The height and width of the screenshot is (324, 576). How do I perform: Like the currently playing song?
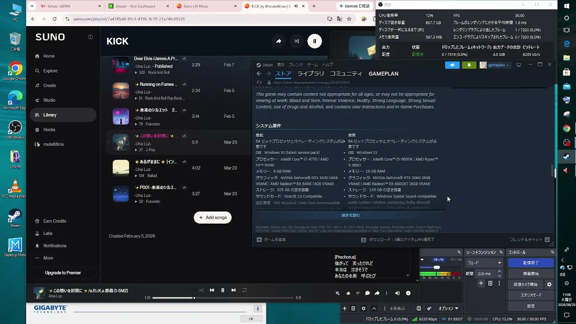tap(348, 293)
